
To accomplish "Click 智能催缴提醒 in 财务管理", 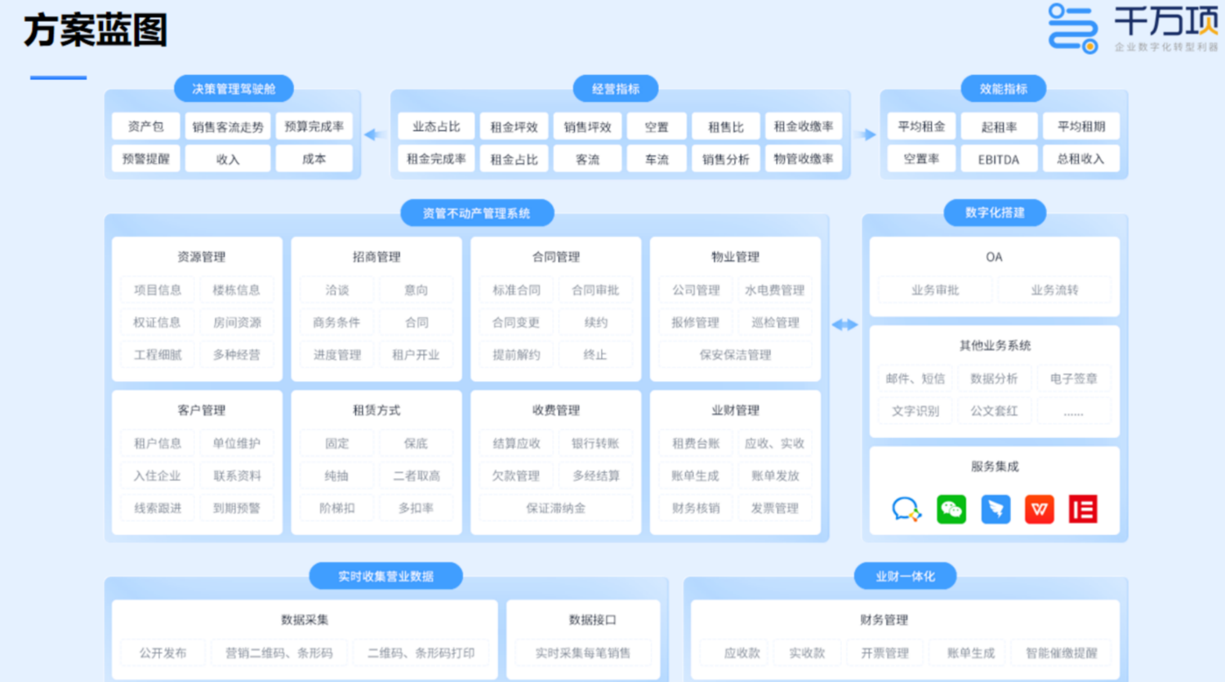I will pyautogui.click(x=1061, y=653).
